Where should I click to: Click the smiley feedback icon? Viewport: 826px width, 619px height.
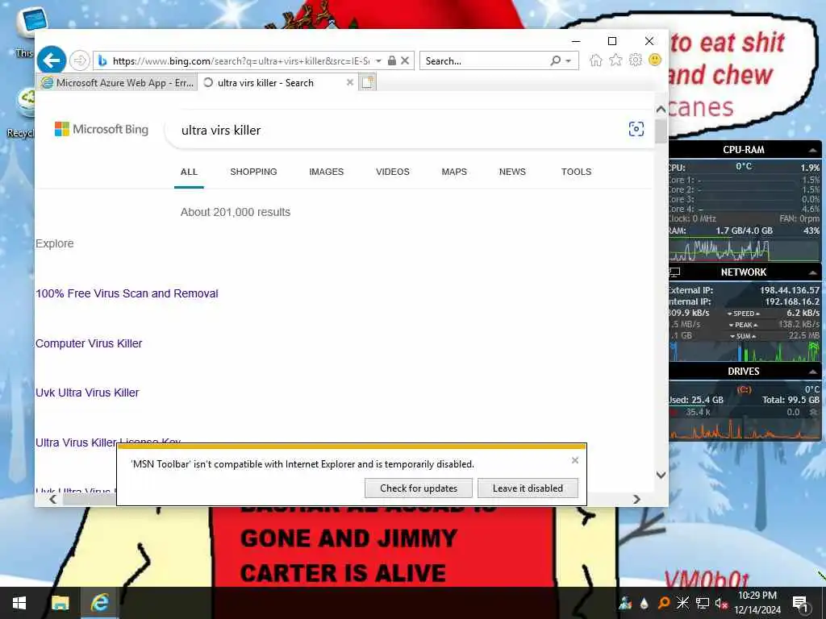(x=655, y=60)
